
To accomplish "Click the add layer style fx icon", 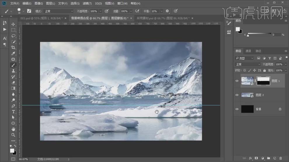I will 250,158.
